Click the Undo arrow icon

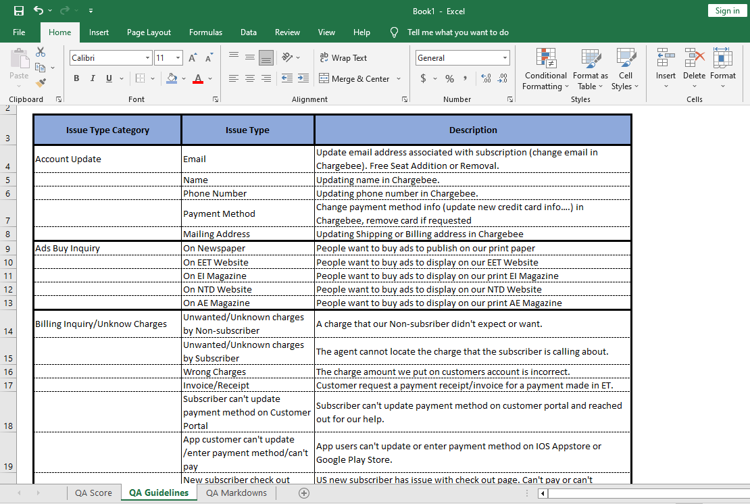pos(39,11)
